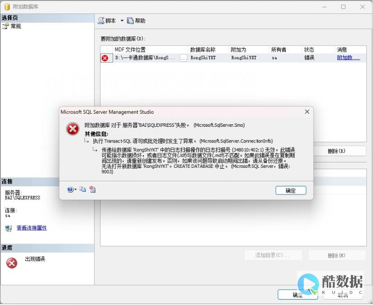Click the help icon in the error dialog
Viewport: 373px width, 305px height.
pos(70,189)
